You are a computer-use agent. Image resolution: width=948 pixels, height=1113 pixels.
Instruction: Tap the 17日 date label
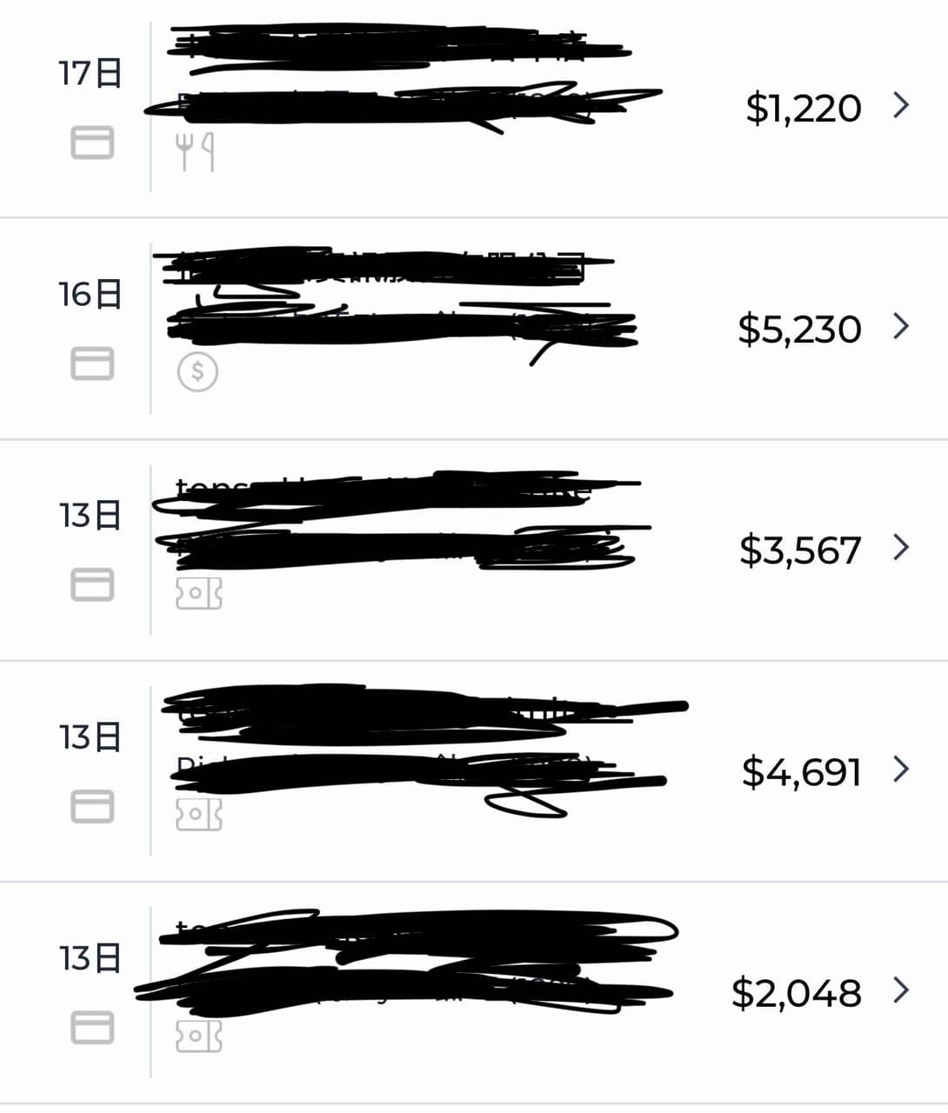(x=90, y=72)
